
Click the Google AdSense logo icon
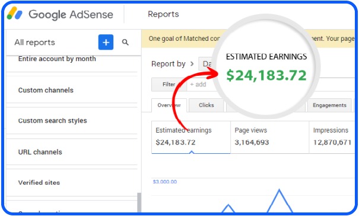point(14,14)
